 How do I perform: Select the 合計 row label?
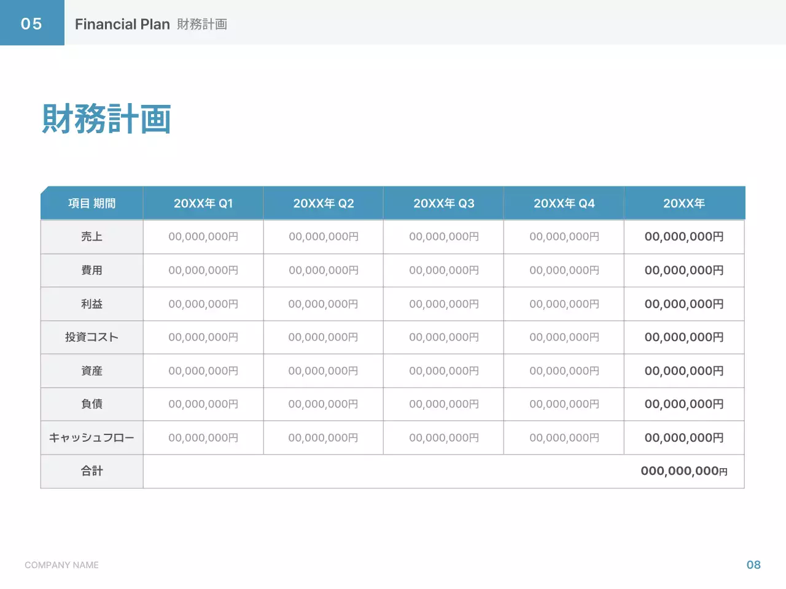point(92,471)
